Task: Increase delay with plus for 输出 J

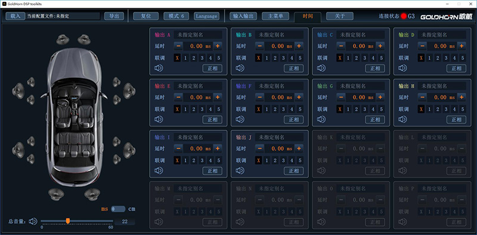Action: click(x=299, y=149)
